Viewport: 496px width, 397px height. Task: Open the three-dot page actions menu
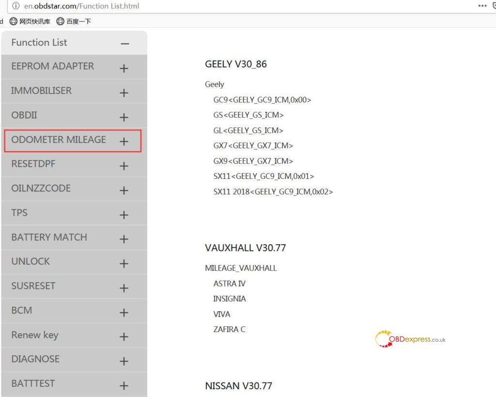pos(482,6)
